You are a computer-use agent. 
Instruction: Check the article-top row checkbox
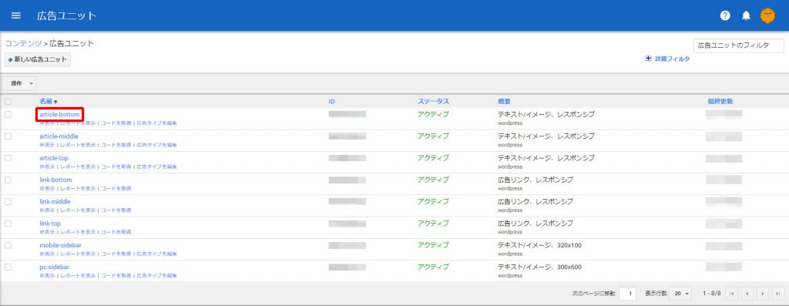click(x=8, y=157)
